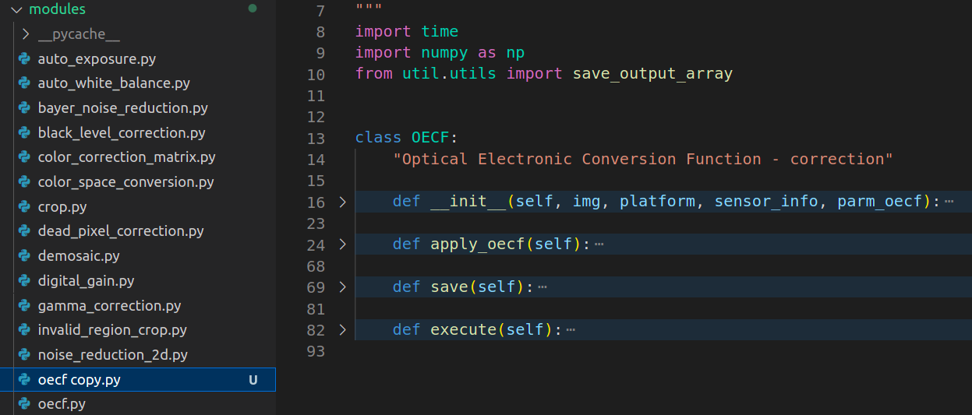Click the Python icon of oecf copy.py
This screenshot has height=415, width=972.
tap(24, 380)
